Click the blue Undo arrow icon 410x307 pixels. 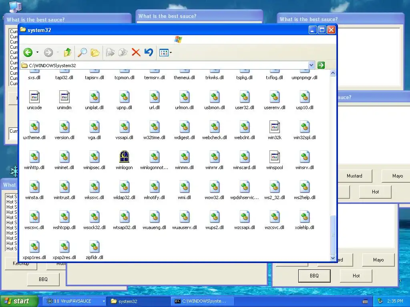tap(149, 52)
